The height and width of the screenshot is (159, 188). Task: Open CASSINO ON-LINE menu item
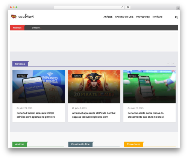click(x=124, y=17)
